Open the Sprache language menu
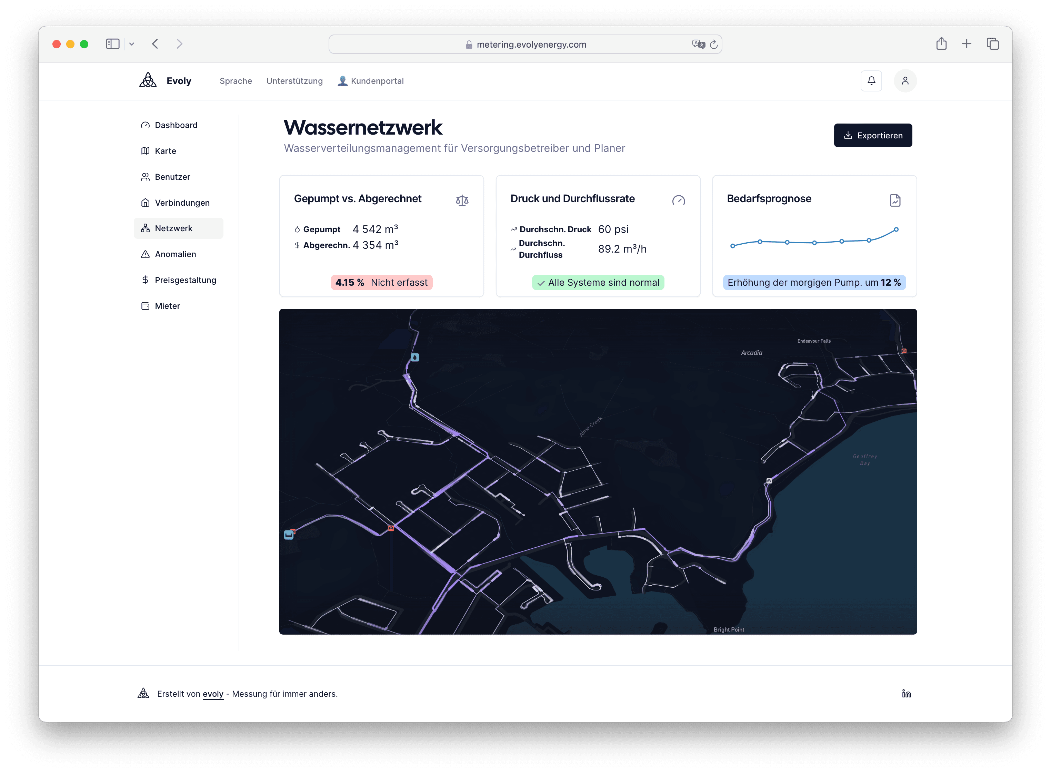This screenshot has height=773, width=1051. [x=236, y=81]
